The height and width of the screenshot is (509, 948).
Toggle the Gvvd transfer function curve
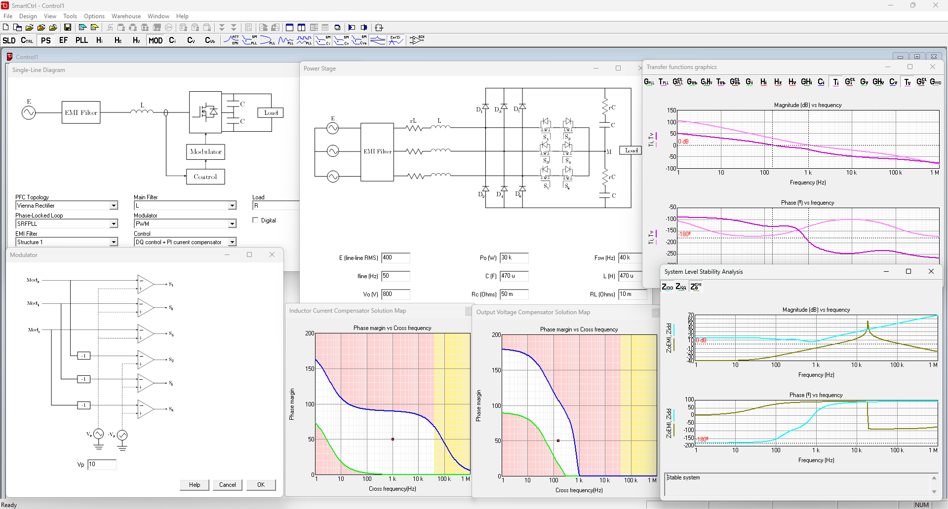point(935,82)
